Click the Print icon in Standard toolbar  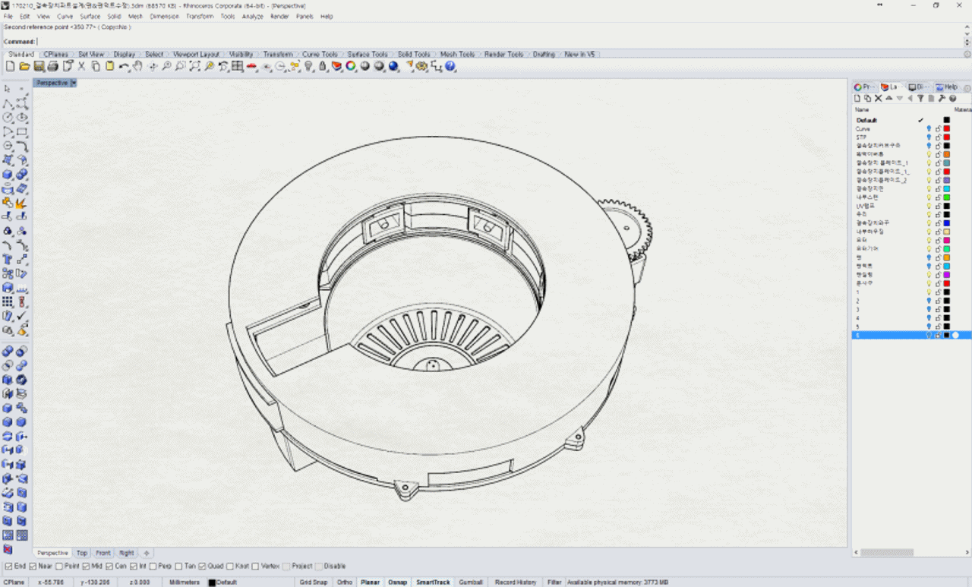pos(52,67)
